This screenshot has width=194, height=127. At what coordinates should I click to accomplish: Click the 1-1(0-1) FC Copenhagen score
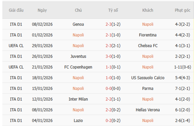pyautogui.click(x=113, y=67)
